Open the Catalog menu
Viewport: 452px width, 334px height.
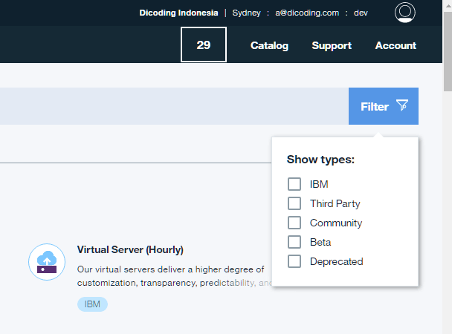click(269, 45)
